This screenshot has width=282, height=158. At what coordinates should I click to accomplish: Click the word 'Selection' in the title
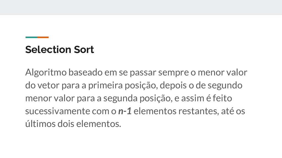click(48, 49)
